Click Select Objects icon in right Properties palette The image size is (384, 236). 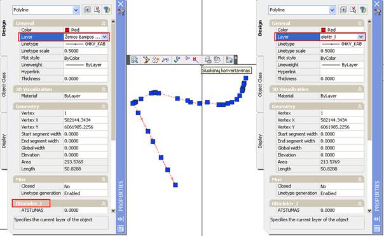(x=353, y=10)
